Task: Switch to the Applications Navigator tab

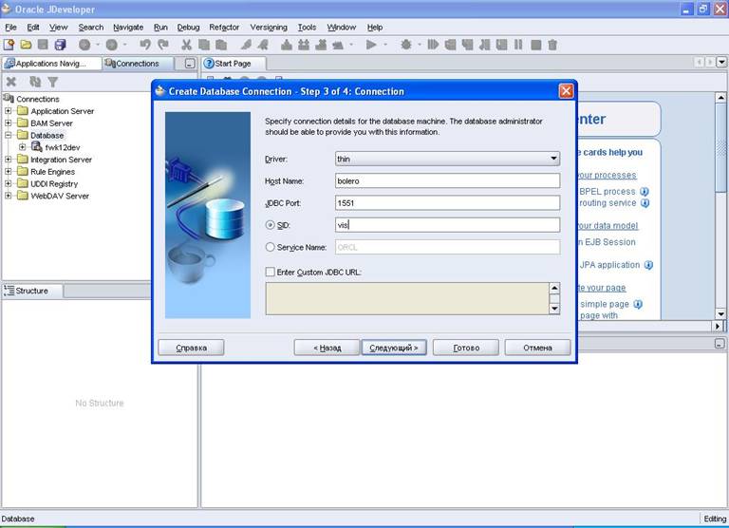Action: click(51, 64)
